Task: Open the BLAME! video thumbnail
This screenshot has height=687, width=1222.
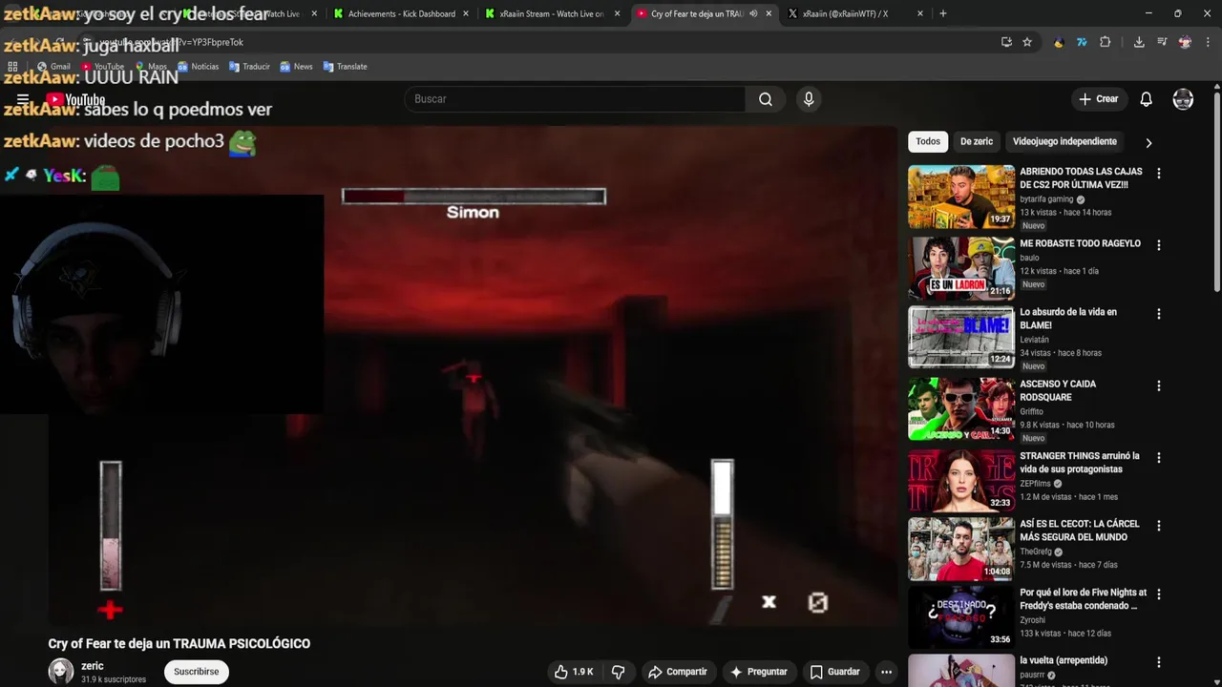Action: pyautogui.click(x=961, y=337)
